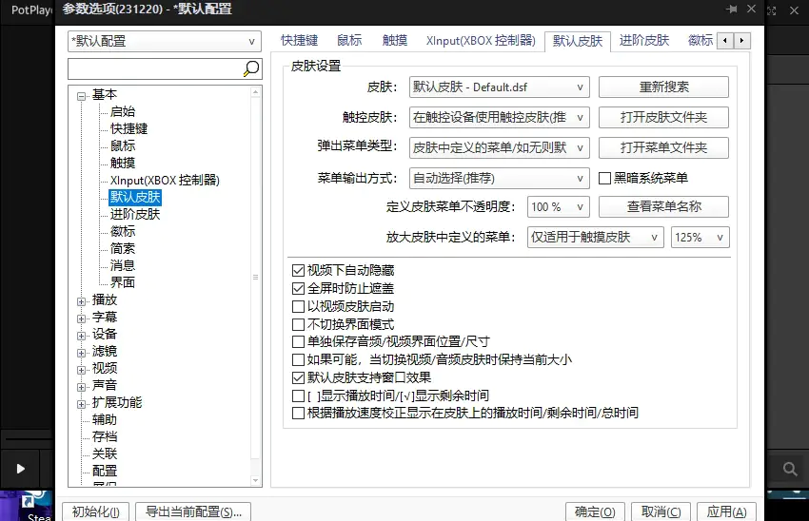
Task: Expand the 字幕 tree node
Action: click(81, 318)
